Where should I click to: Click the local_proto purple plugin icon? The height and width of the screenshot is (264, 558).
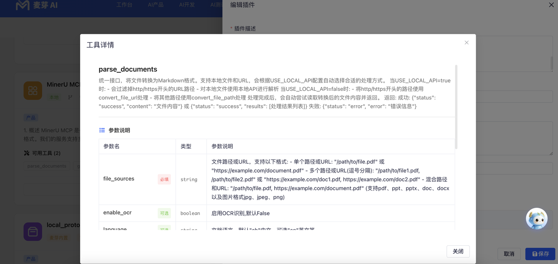(33, 231)
